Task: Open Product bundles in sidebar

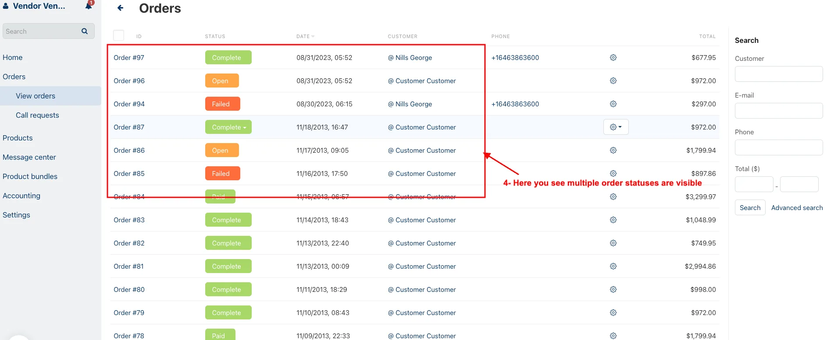Action: tap(30, 176)
